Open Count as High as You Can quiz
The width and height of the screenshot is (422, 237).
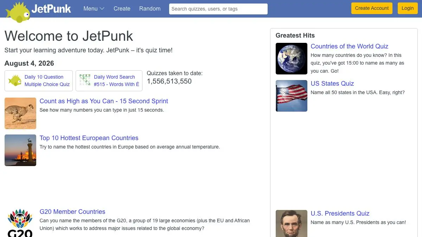104,101
